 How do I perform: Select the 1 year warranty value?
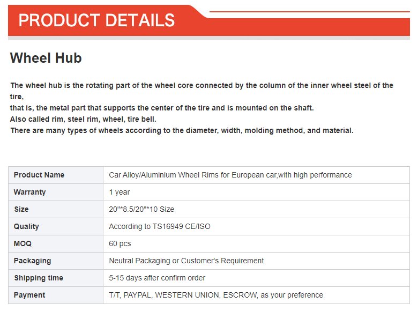[120, 192]
